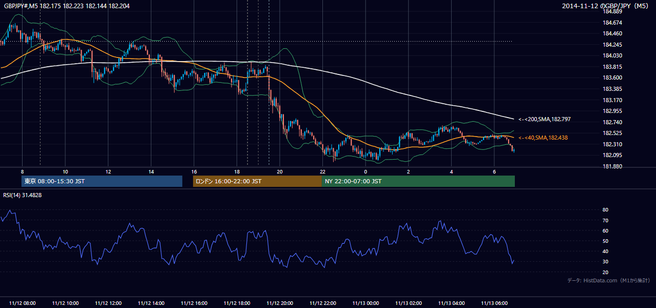Click hour label 20 under price chart
Image resolution: width=656 pixels, height=308 pixels.
[x=280, y=171]
